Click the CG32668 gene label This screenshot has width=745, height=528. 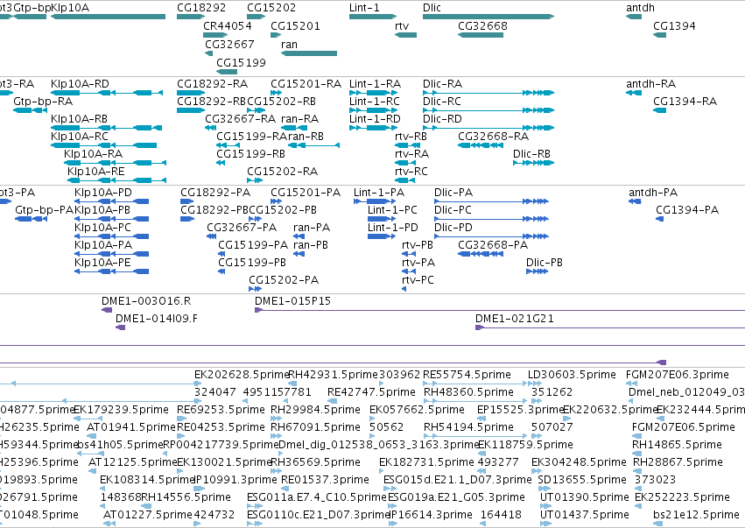click(482, 25)
